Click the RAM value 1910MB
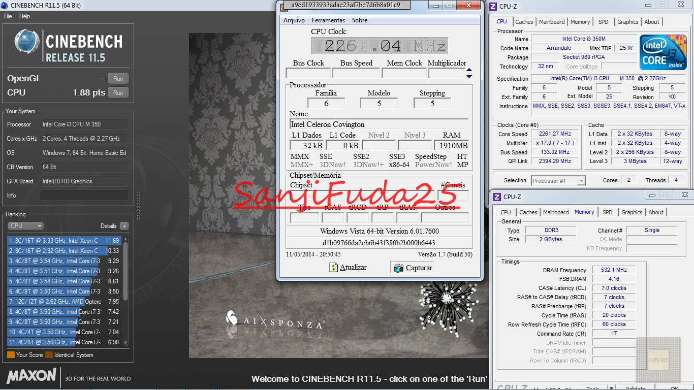The image size is (694, 390). (x=452, y=146)
